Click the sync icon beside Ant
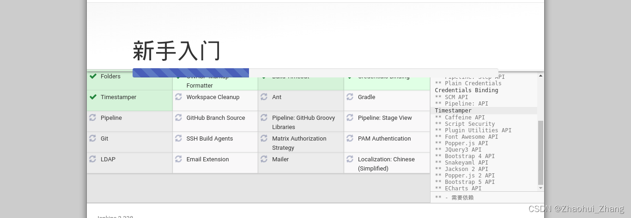631x218 pixels. tap(264, 97)
